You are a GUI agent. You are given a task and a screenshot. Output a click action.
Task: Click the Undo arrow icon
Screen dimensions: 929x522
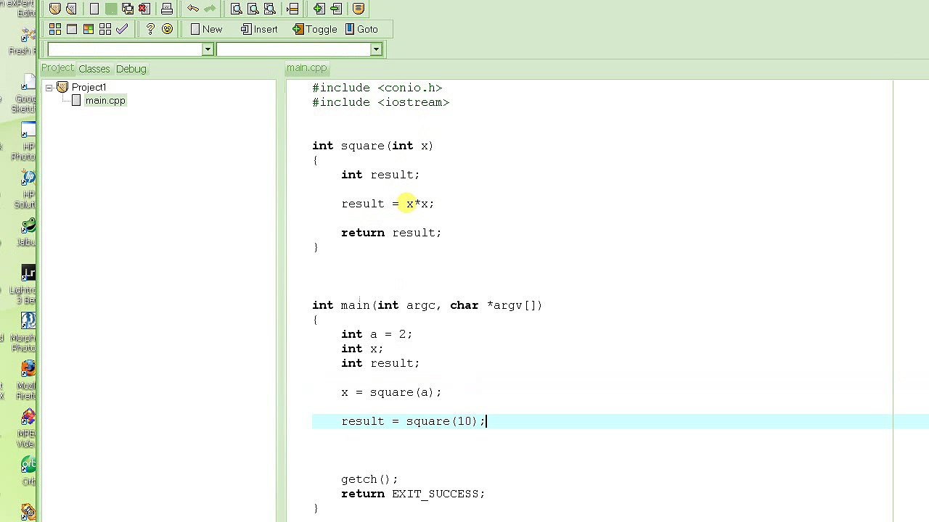tap(193, 9)
